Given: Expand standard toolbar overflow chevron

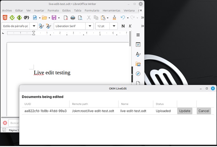Looking at the screenshot, I should [142, 18].
